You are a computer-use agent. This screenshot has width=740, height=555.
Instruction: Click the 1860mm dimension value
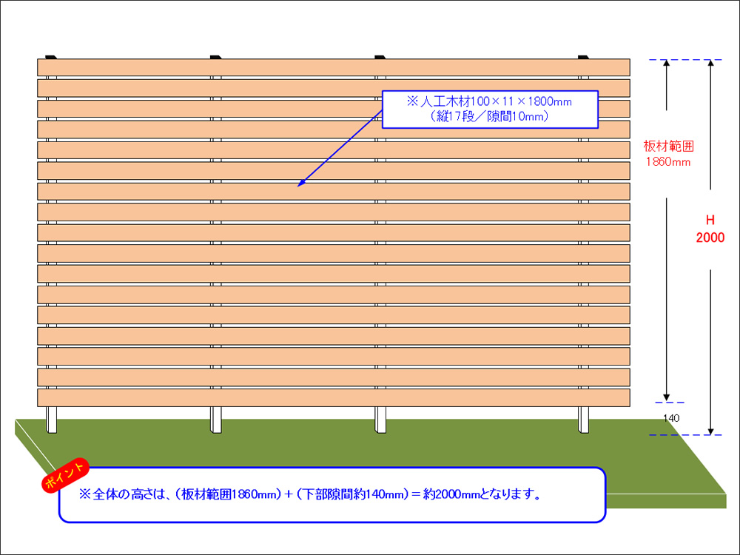tap(667, 162)
